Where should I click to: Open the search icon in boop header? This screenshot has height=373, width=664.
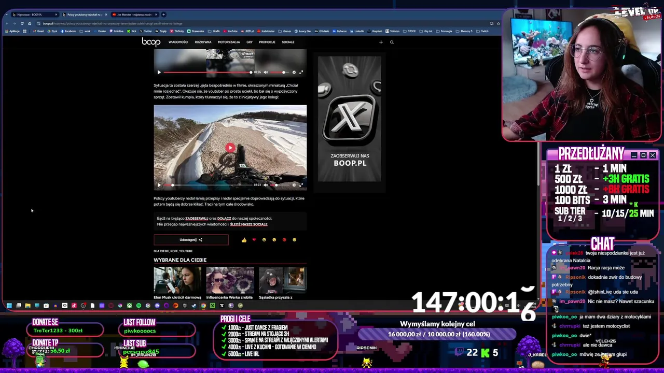(x=392, y=42)
